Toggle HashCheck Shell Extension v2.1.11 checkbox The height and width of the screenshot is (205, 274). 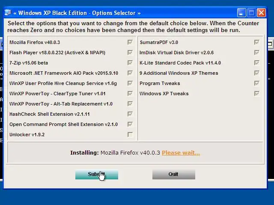pos(130,114)
